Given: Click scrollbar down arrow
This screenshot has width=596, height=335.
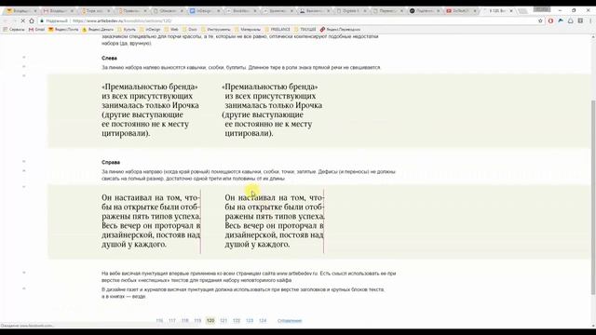Looking at the screenshot, I should point(593,326).
